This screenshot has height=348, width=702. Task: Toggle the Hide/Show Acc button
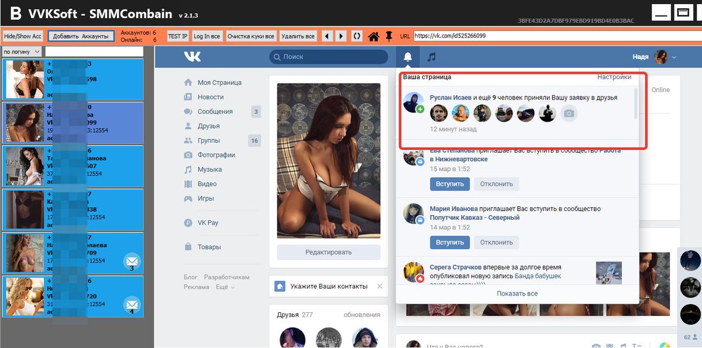pyautogui.click(x=23, y=36)
